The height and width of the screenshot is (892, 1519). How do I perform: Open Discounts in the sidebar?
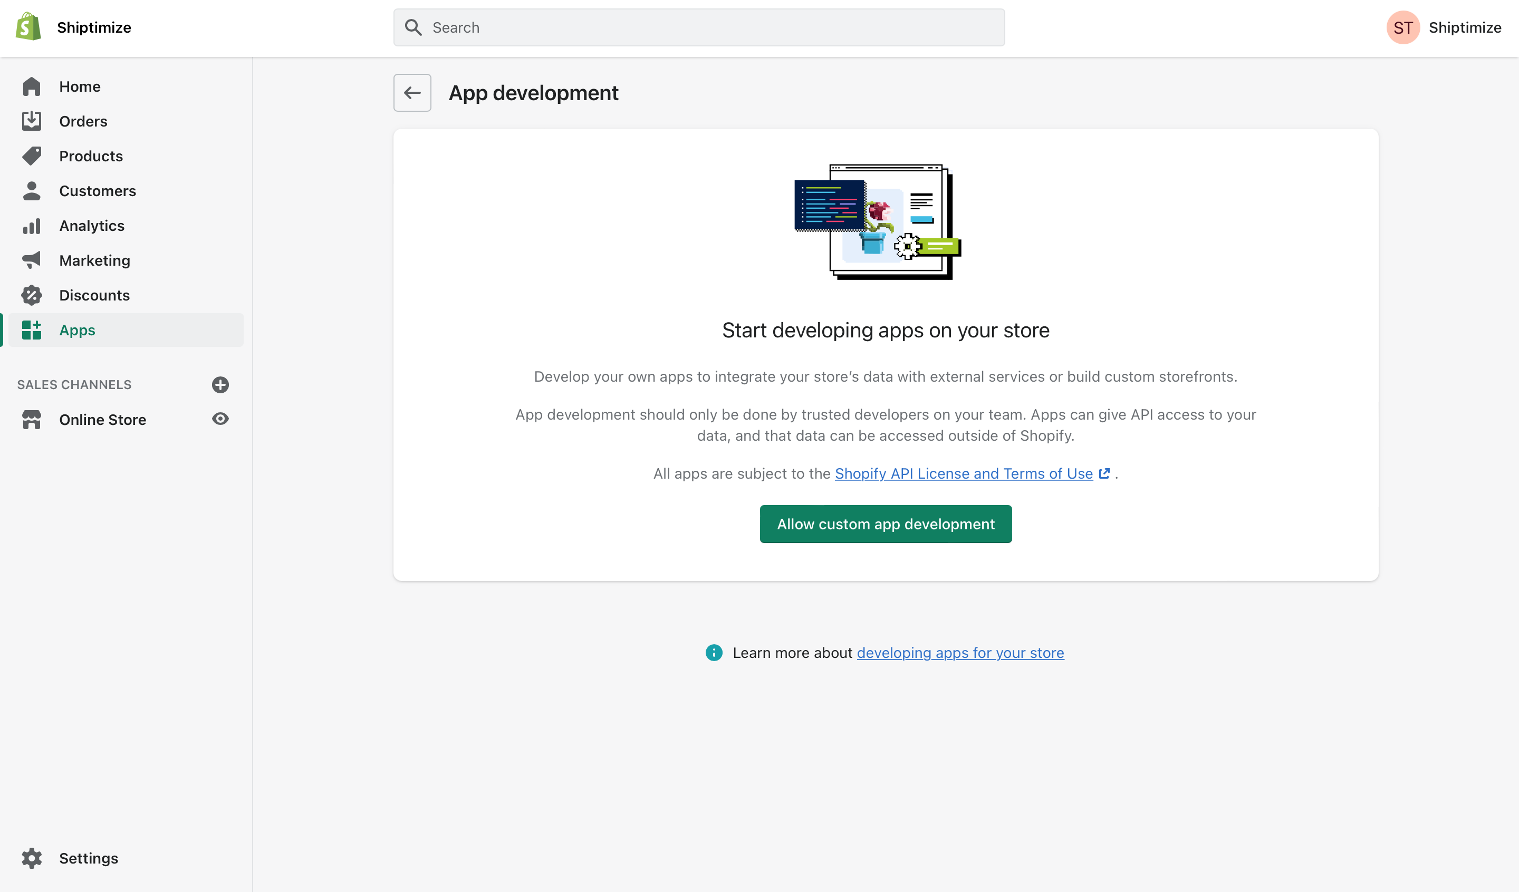[126, 295]
